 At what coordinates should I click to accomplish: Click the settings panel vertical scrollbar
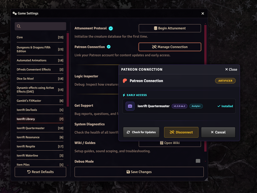[206, 88]
